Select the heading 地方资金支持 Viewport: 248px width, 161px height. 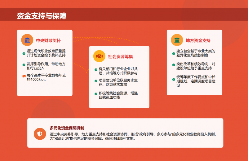tap(198, 41)
